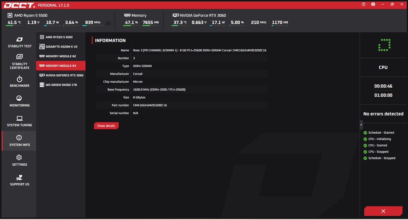Click the memory usage value 47.1 %
The height and width of the screenshot is (220, 408).
click(x=131, y=23)
